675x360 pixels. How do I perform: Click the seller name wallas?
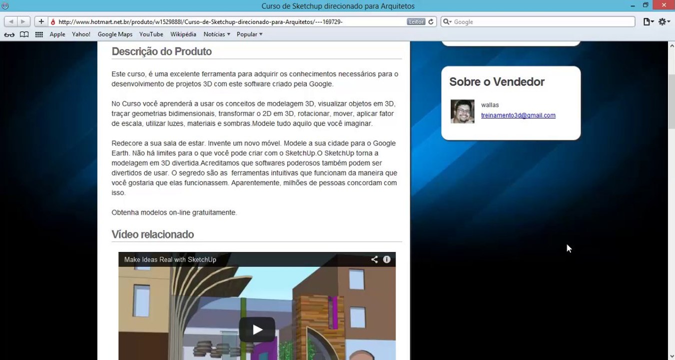tap(490, 105)
